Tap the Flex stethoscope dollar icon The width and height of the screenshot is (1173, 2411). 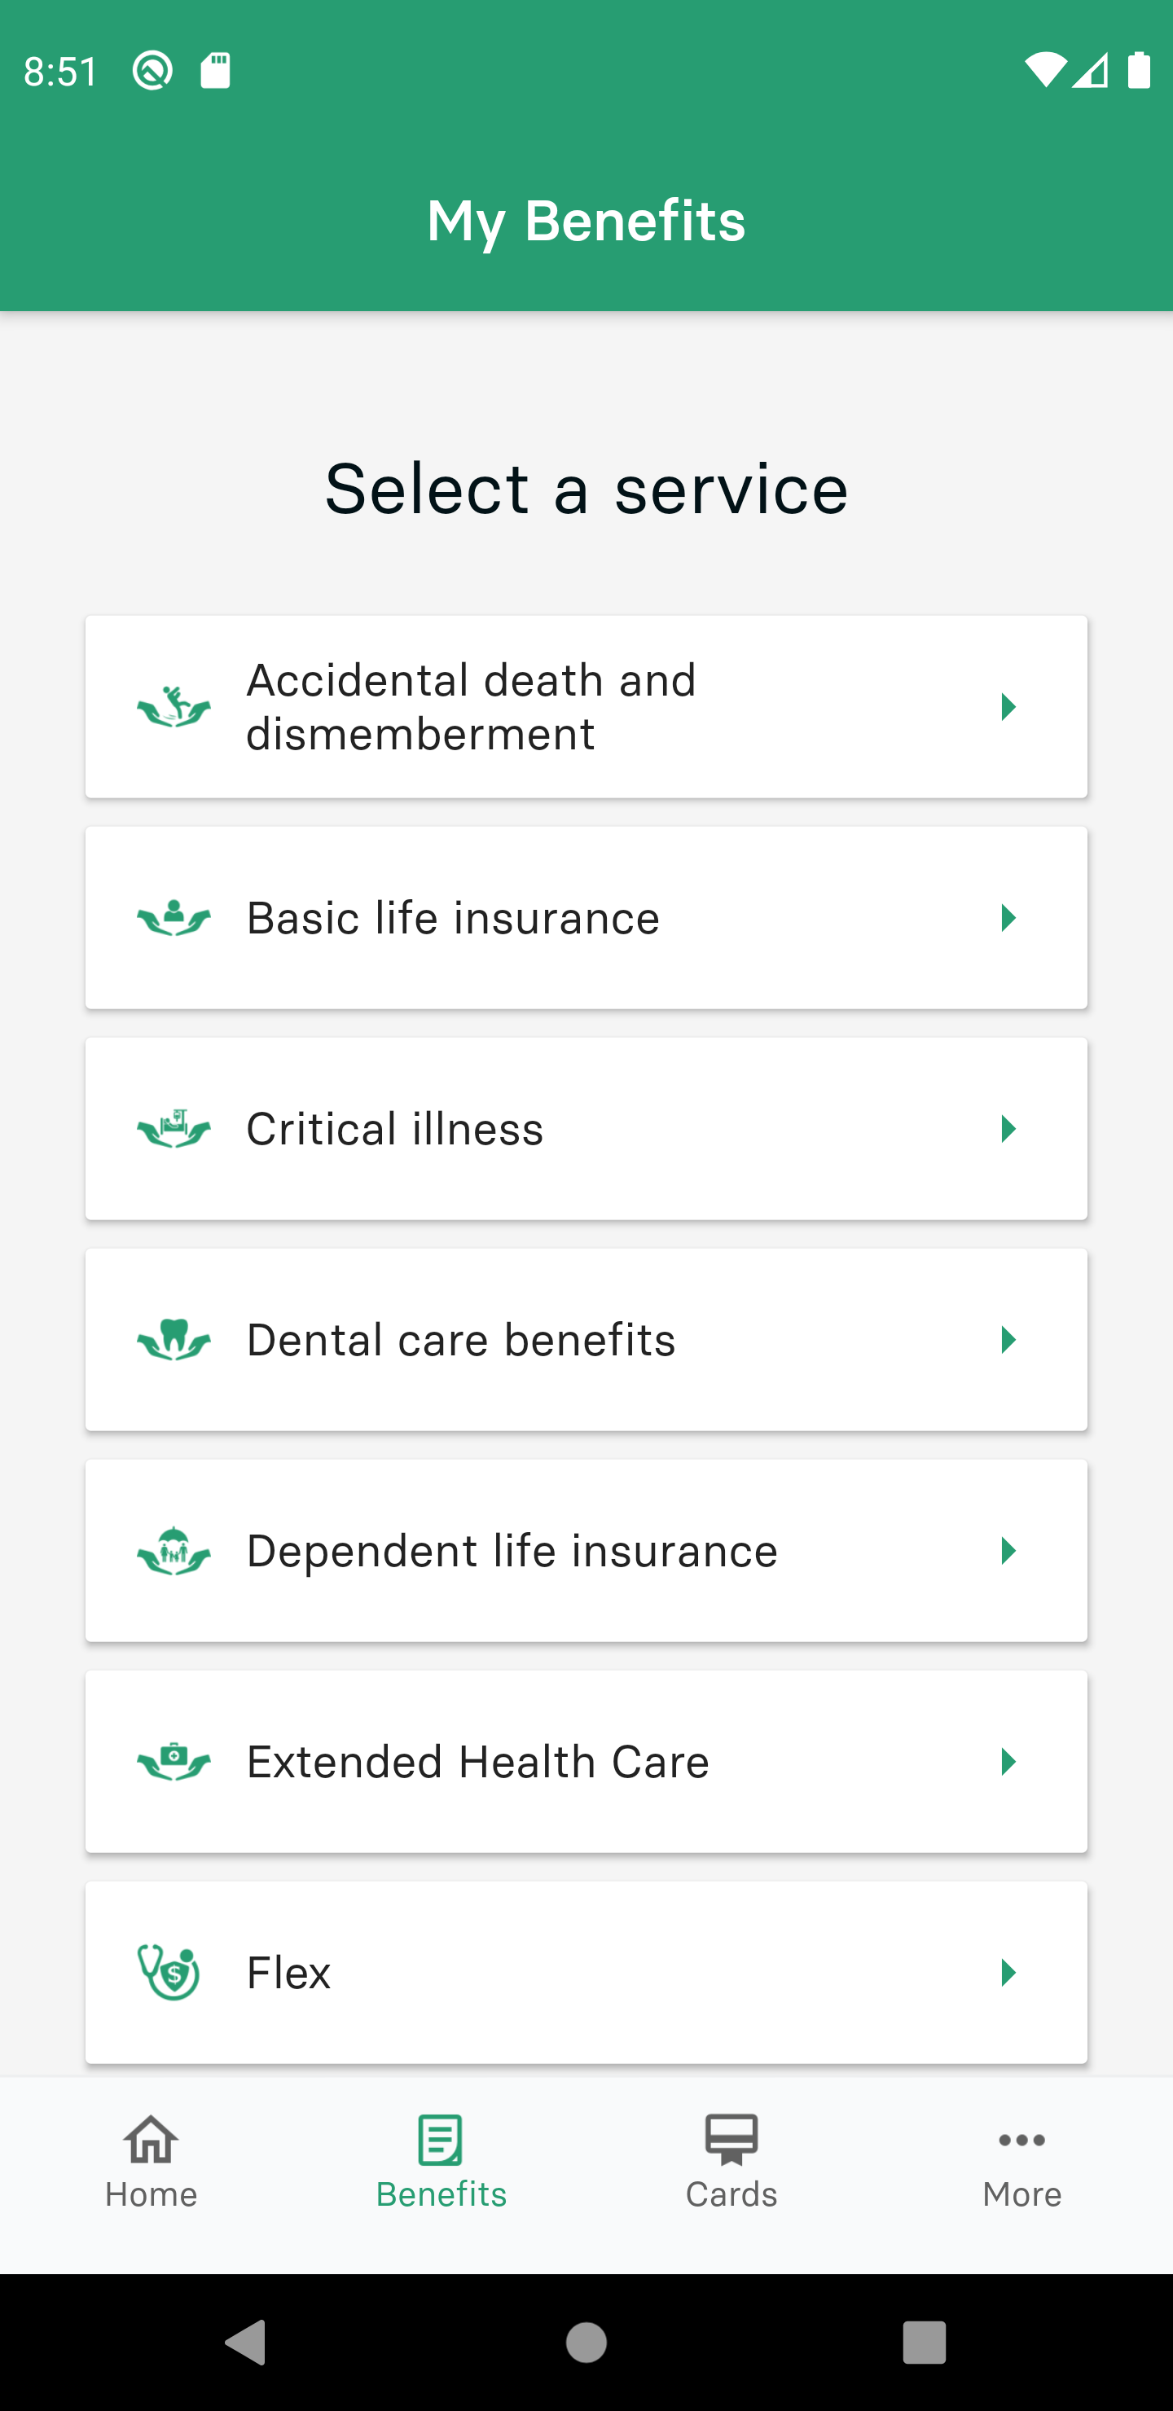click(169, 1972)
